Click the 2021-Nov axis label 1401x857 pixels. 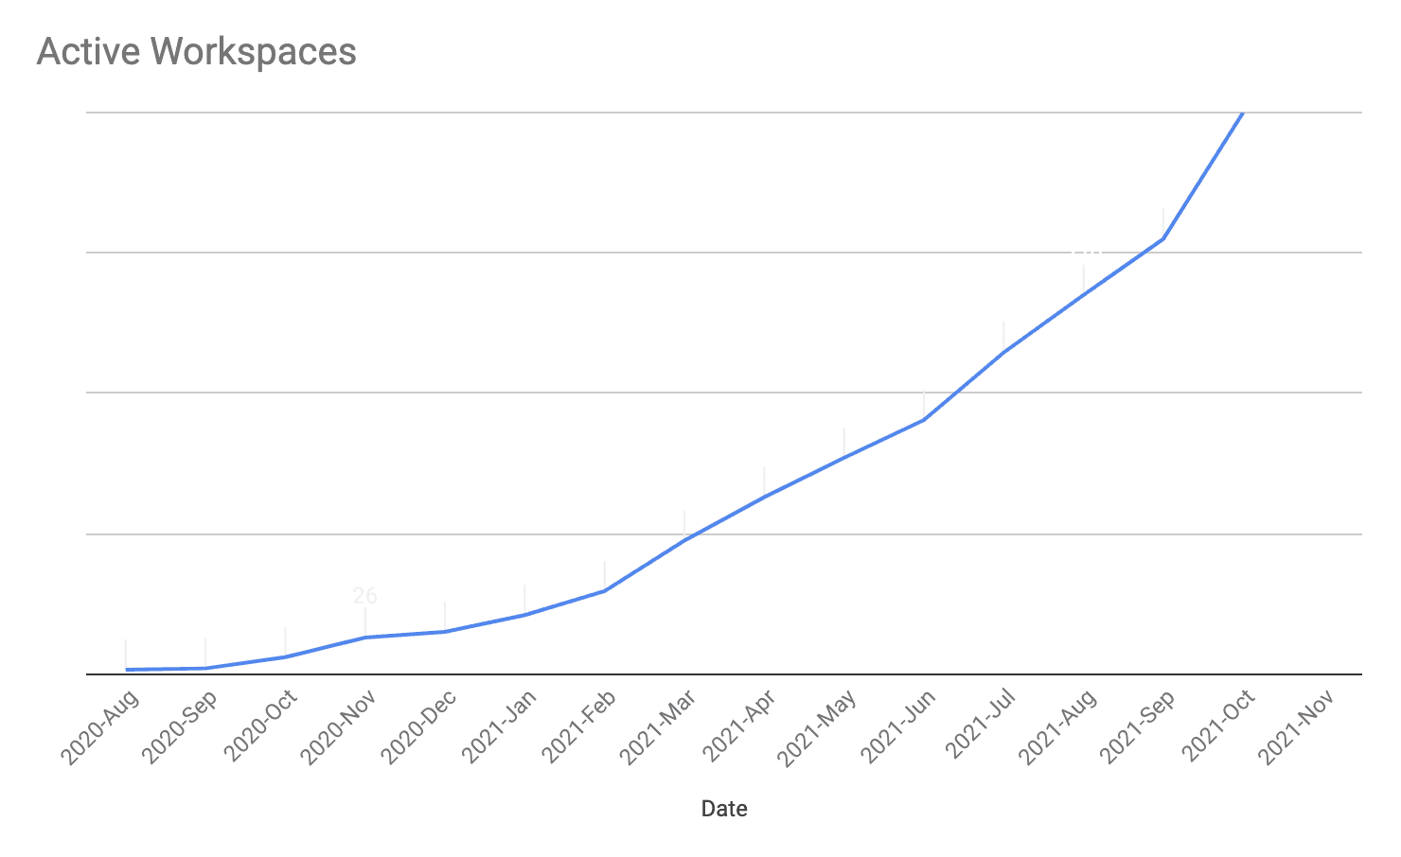(1297, 726)
